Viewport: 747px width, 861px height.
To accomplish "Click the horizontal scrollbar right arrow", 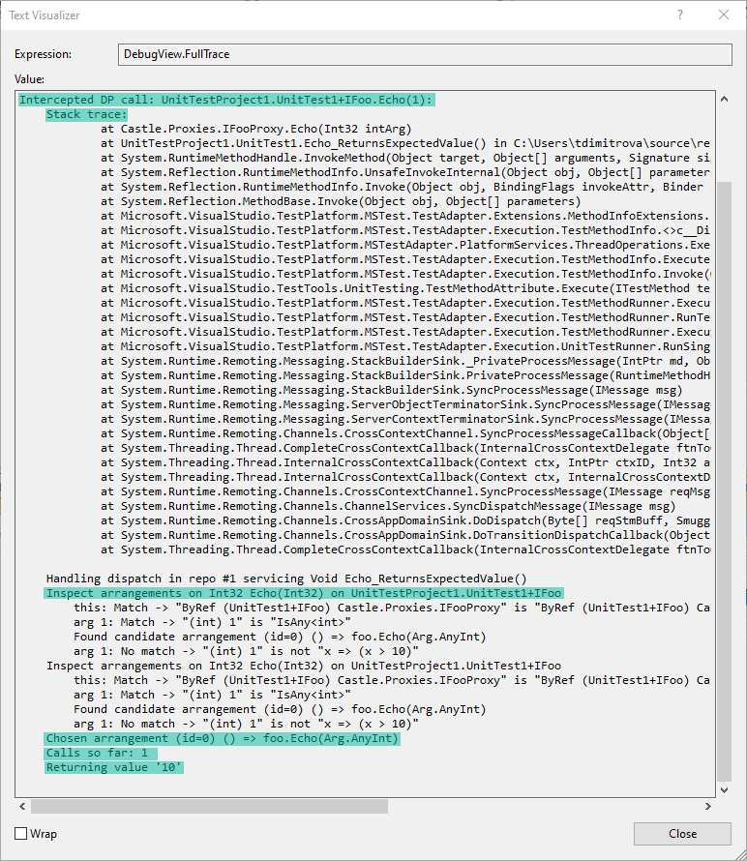I will pos(708,806).
